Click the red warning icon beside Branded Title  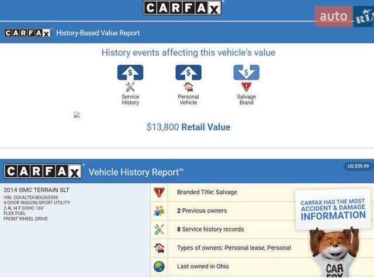pos(159,192)
